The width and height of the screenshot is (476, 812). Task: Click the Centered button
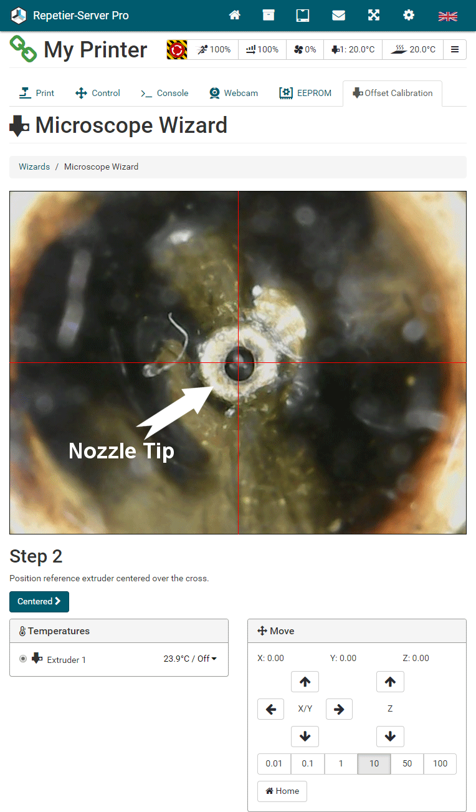tap(39, 602)
